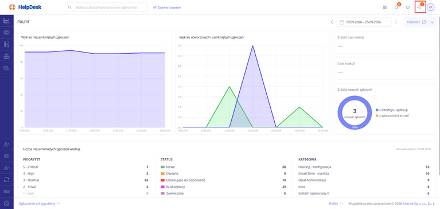Select the '4 - High' priority row
The height and width of the screenshot is (209, 440).
click(x=85, y=174)
